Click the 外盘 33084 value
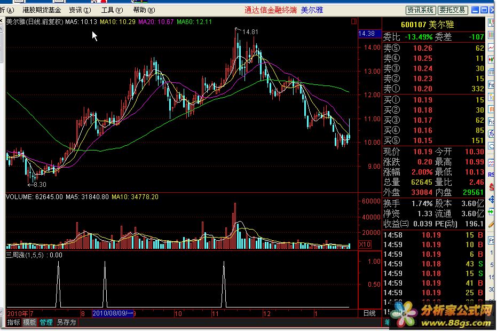The height and width of the screenshot is (331, 497). [x=422, y=192]
